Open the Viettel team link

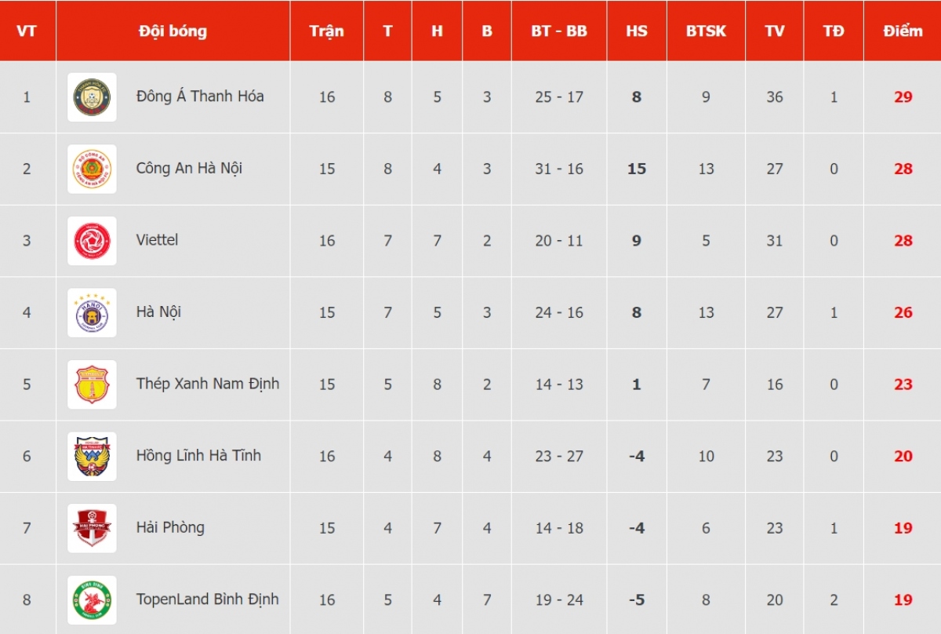[x=157, y=240]
